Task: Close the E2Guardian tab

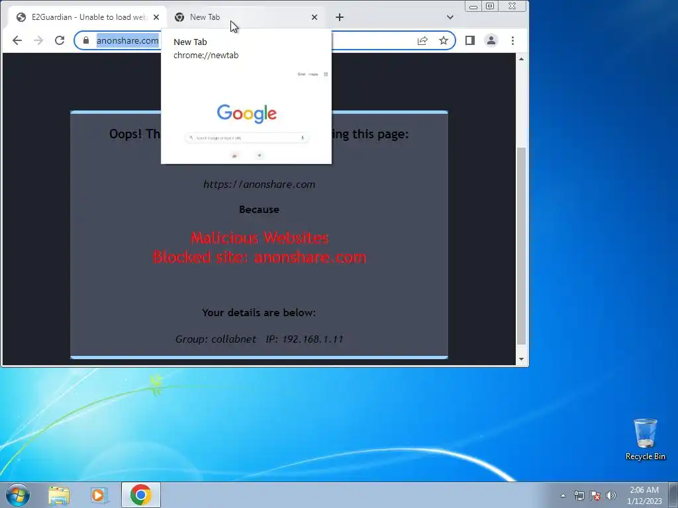Action: pyautogui.click(x=156, y=17)
